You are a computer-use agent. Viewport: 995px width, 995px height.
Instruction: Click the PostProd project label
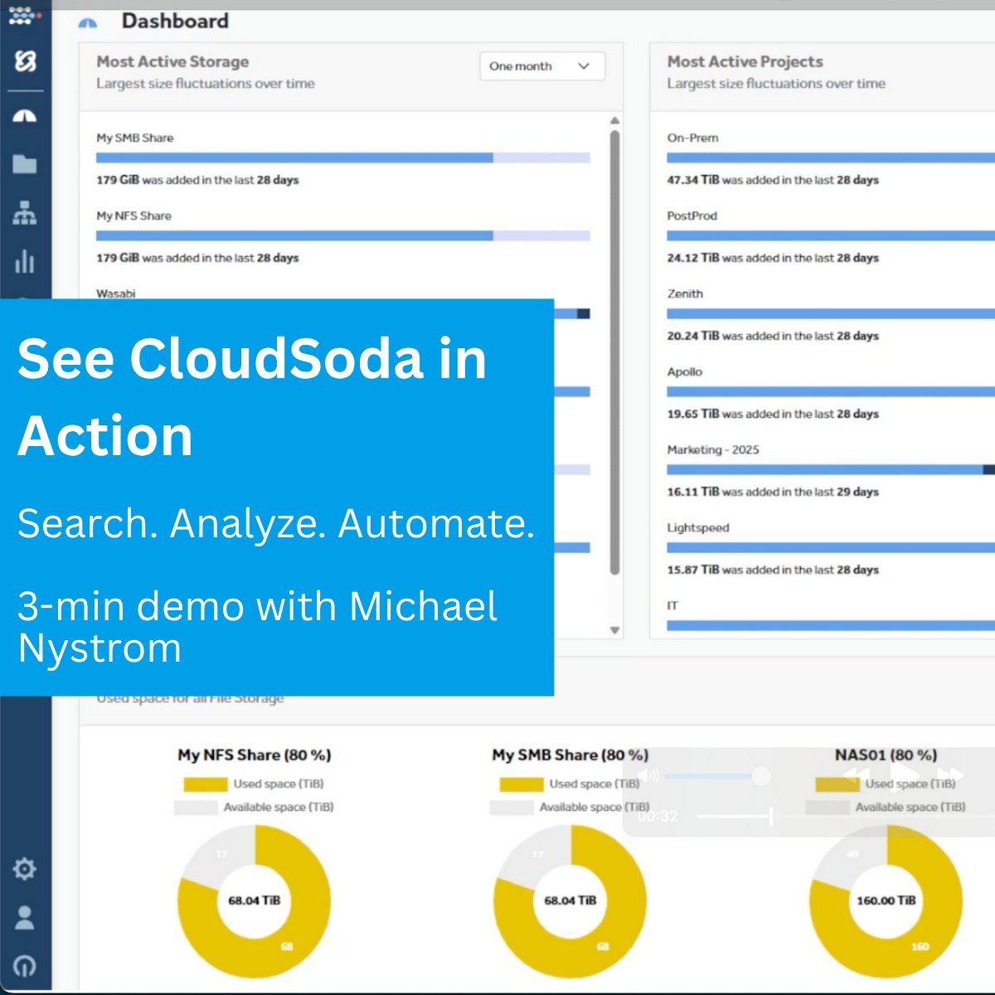coord(692,216)
